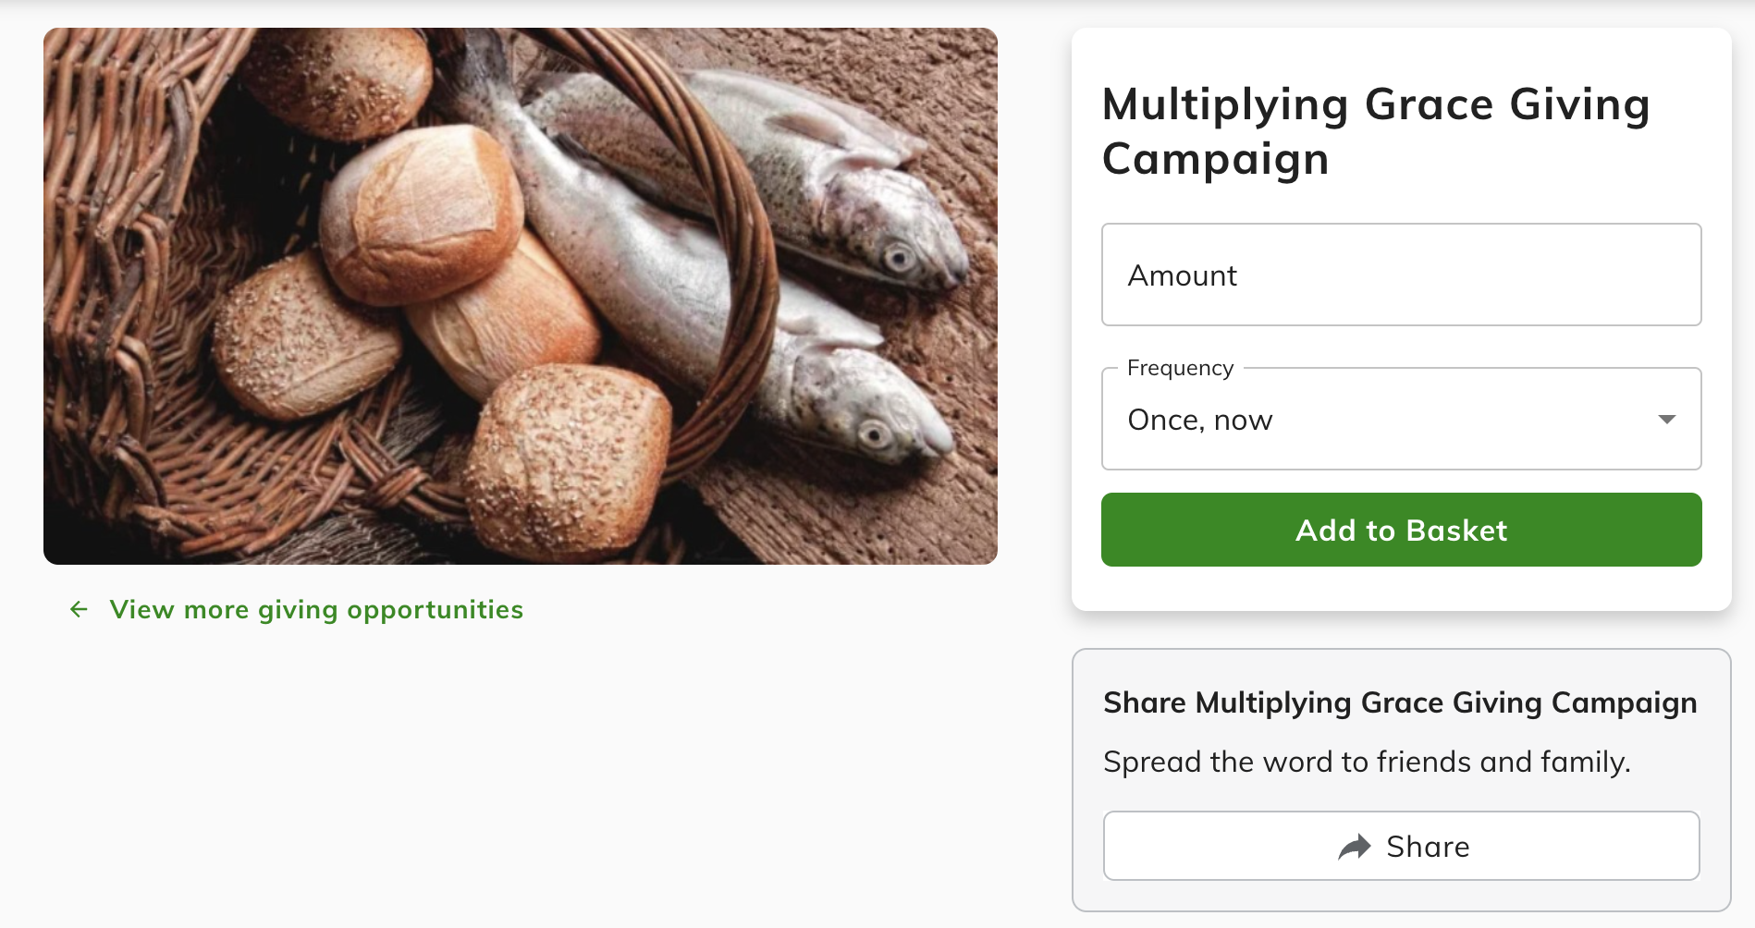1755x928 pixels.
Task: Click the smooth round bread roll in photo
Action: [421, 214]
